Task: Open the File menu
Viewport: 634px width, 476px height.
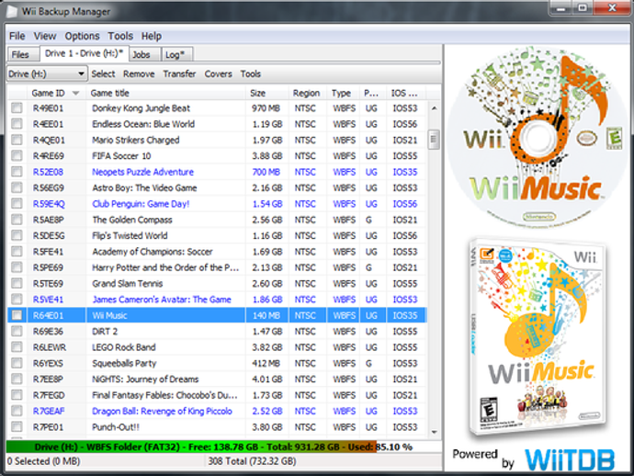Action: tap(17, 36)
